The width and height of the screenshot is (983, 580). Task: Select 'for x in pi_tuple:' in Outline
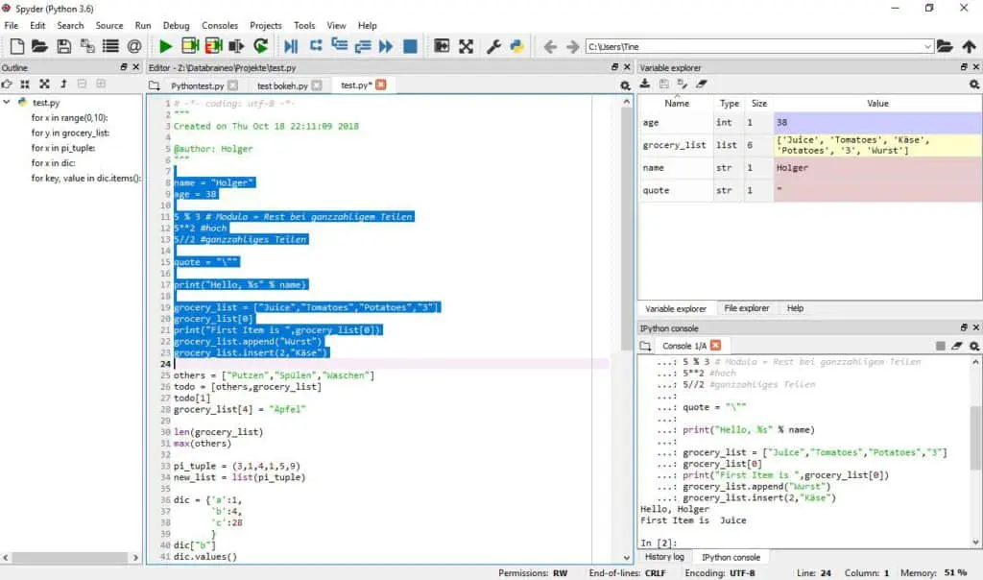(x=63, y=148)
